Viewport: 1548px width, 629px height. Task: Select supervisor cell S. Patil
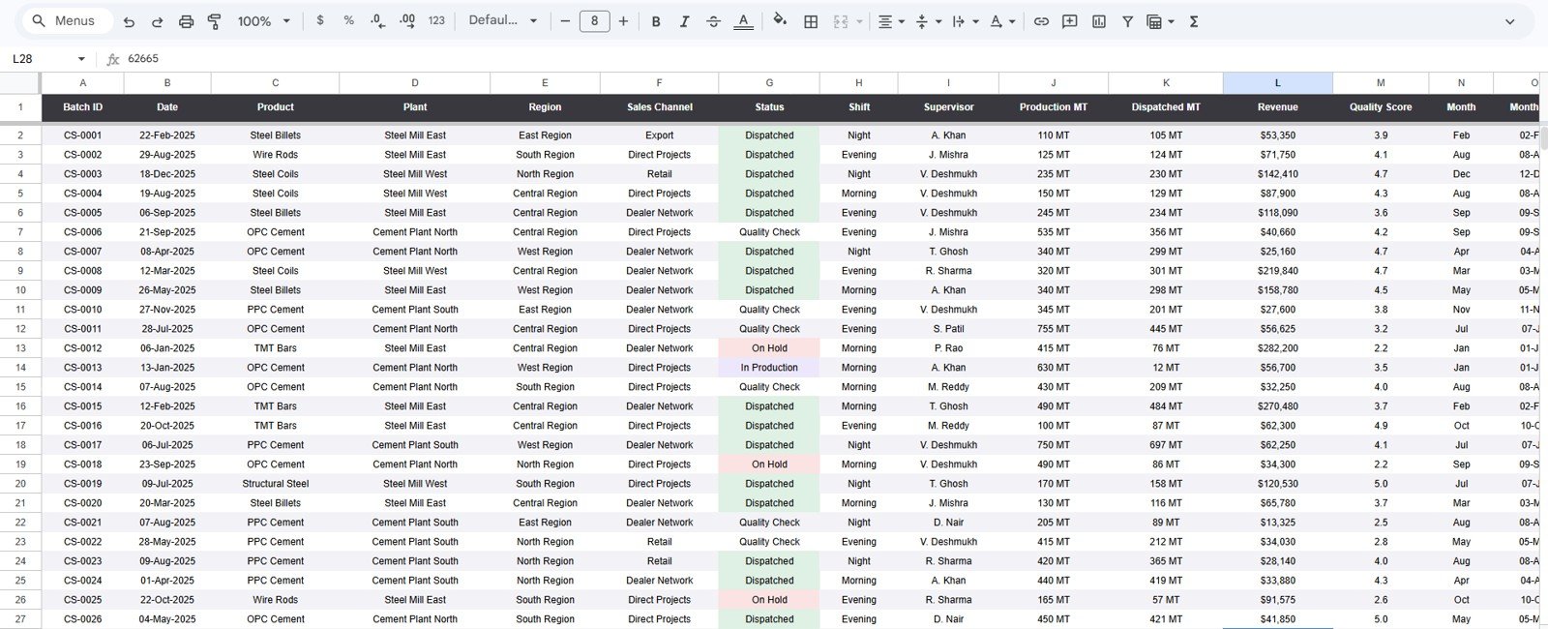click(948, 329)
